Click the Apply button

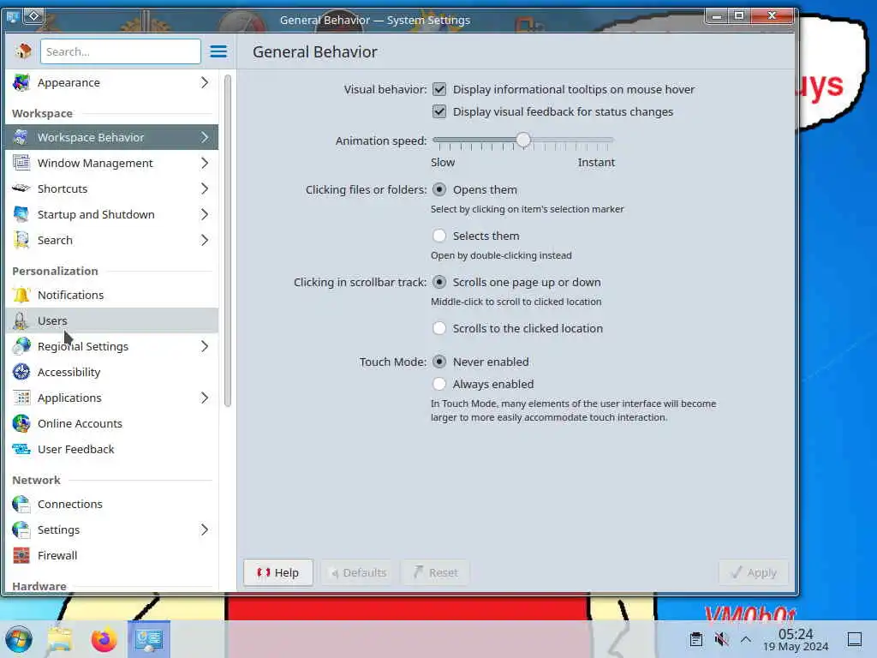point(754,572)
